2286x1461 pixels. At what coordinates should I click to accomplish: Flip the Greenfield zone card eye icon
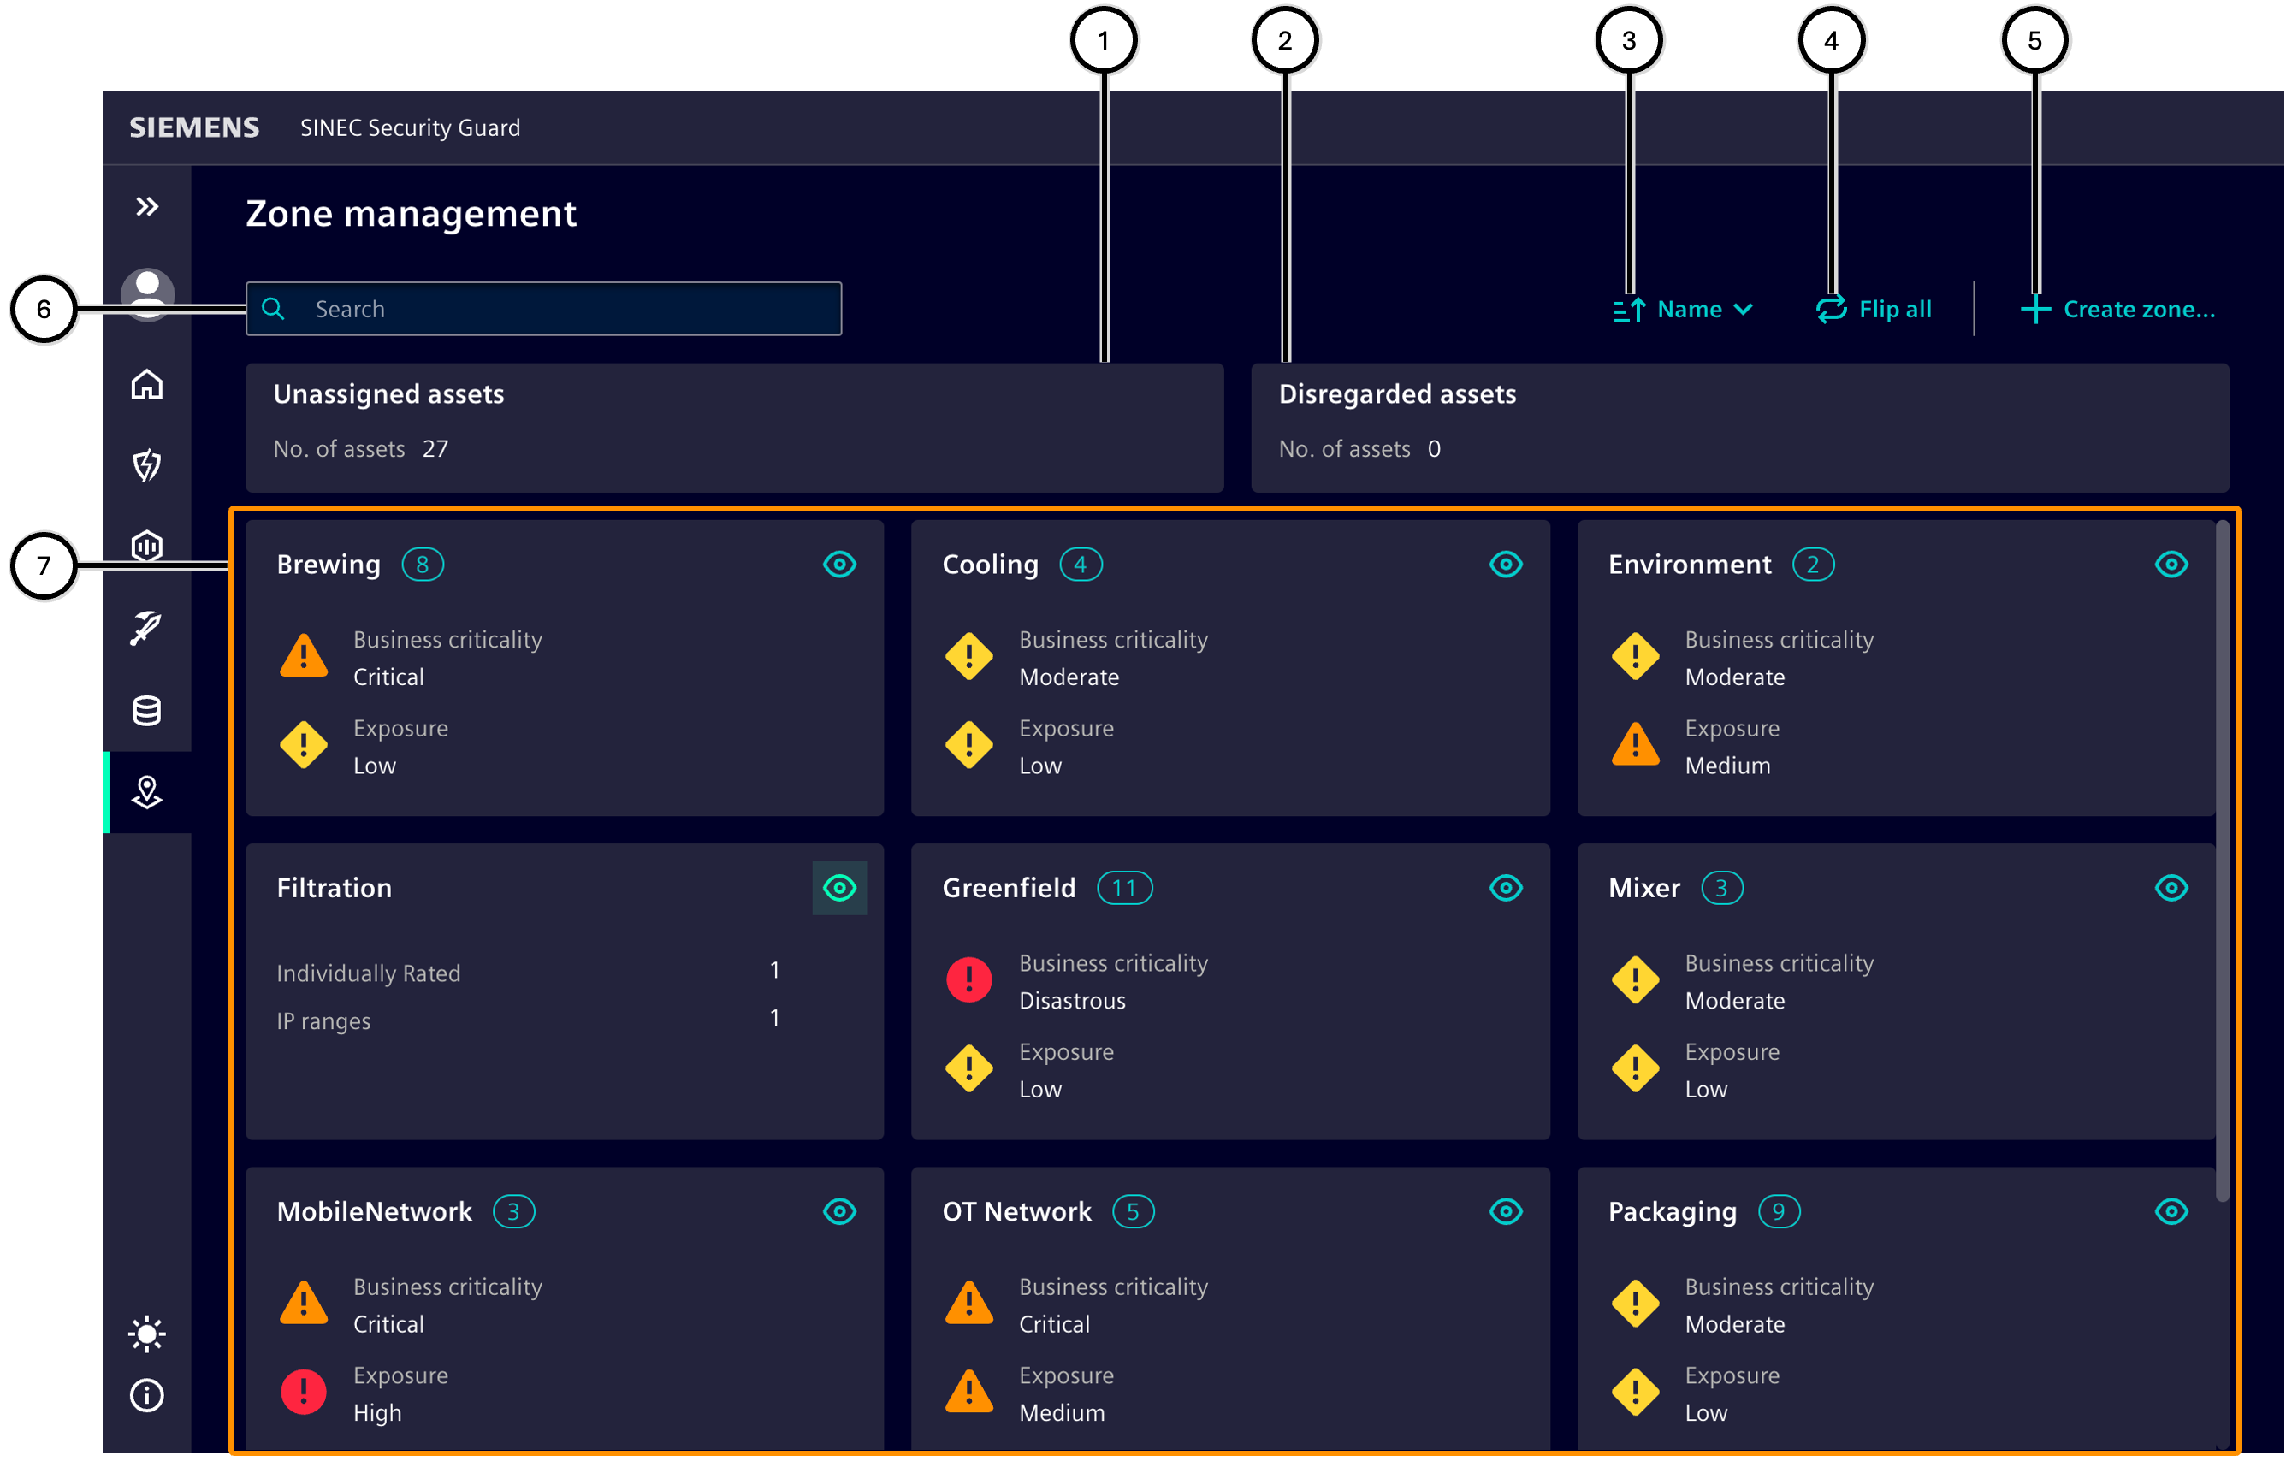tap(1506, 888)
